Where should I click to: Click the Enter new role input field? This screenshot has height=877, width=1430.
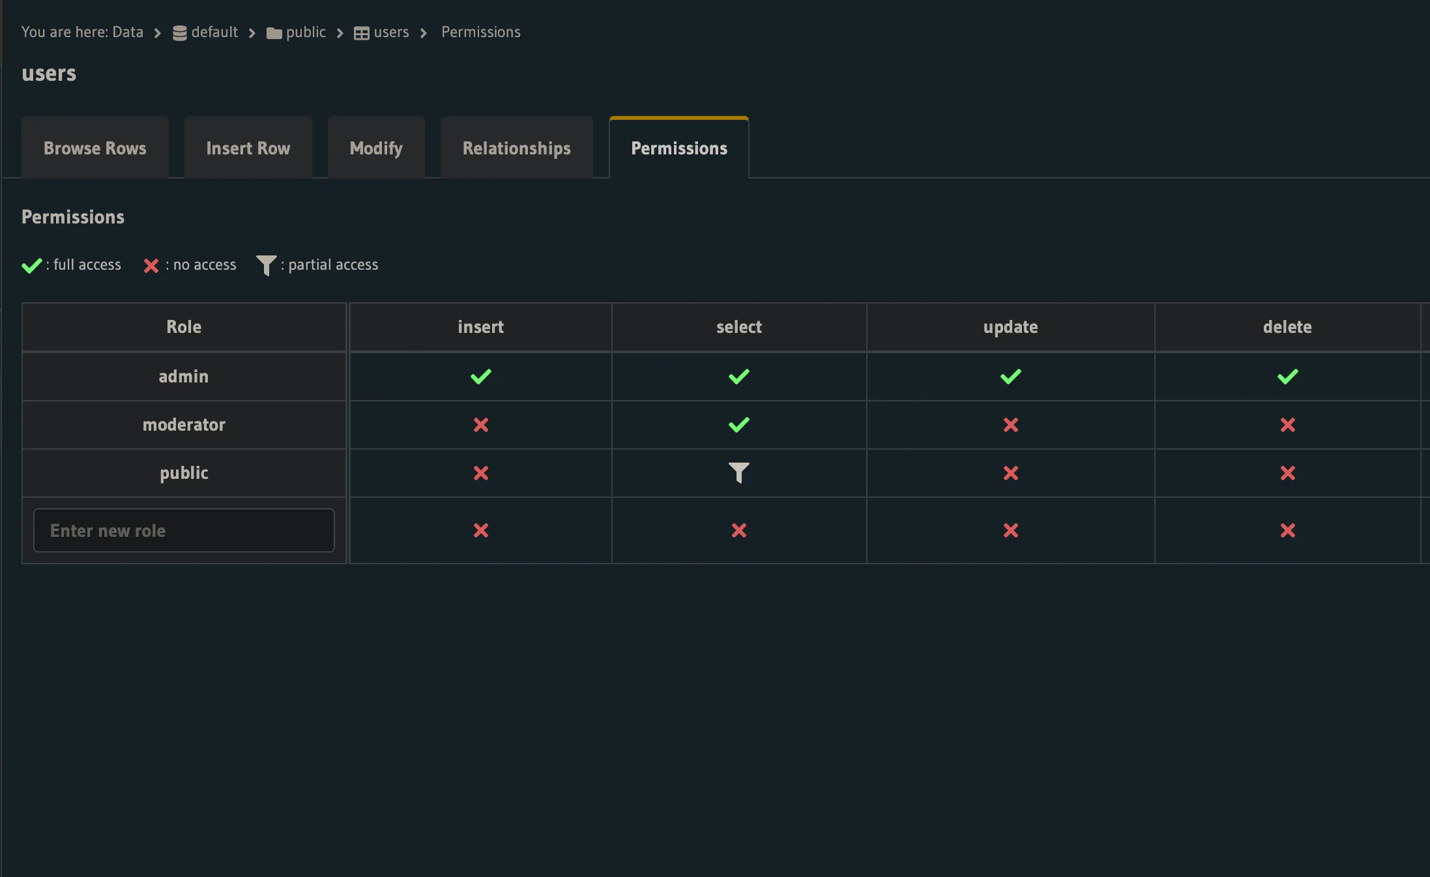[183, 530]
